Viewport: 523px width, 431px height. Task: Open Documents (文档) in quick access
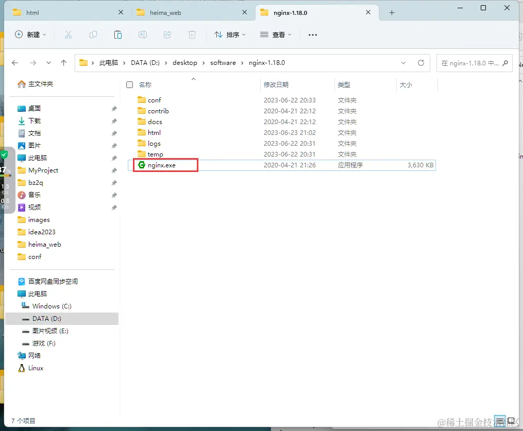[29, 133]
